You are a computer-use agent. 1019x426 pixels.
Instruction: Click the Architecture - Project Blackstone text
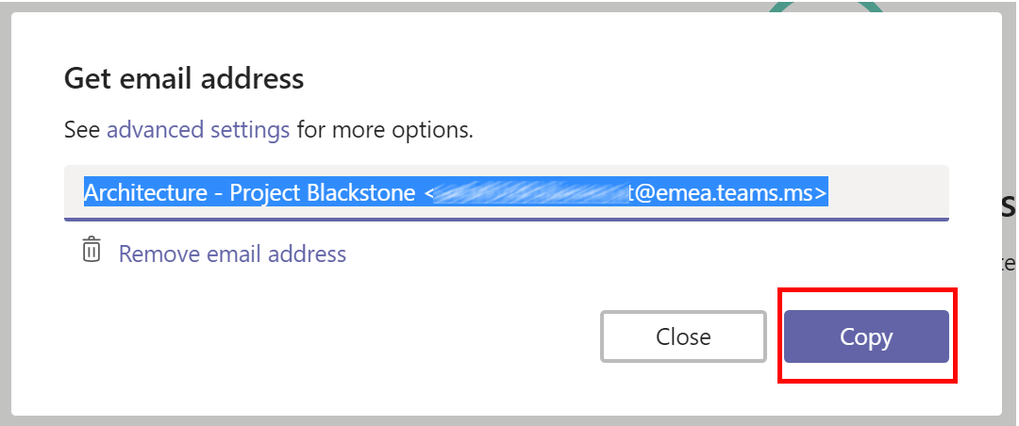pyautogui.click(x=249, y=193)
